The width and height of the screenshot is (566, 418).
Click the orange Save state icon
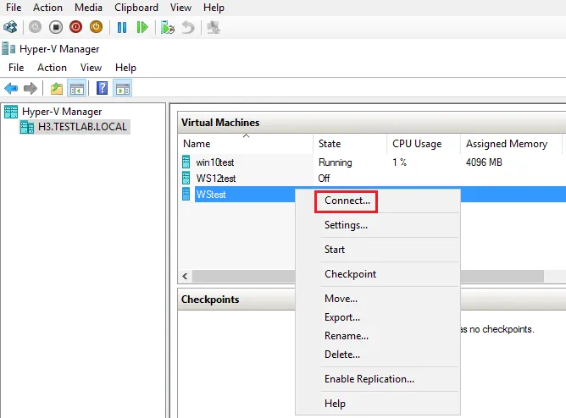(96, 27)
